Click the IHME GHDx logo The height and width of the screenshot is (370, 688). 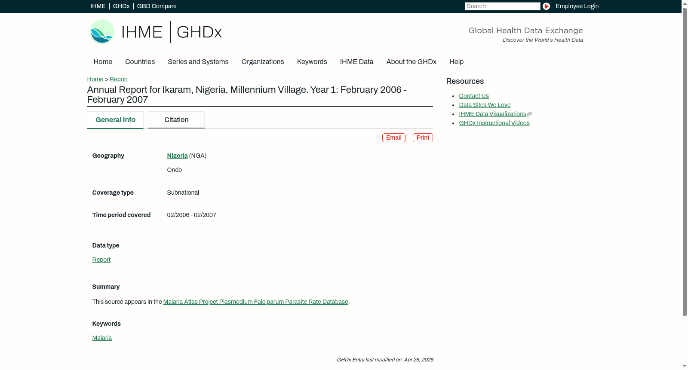(x=155, y=32)
